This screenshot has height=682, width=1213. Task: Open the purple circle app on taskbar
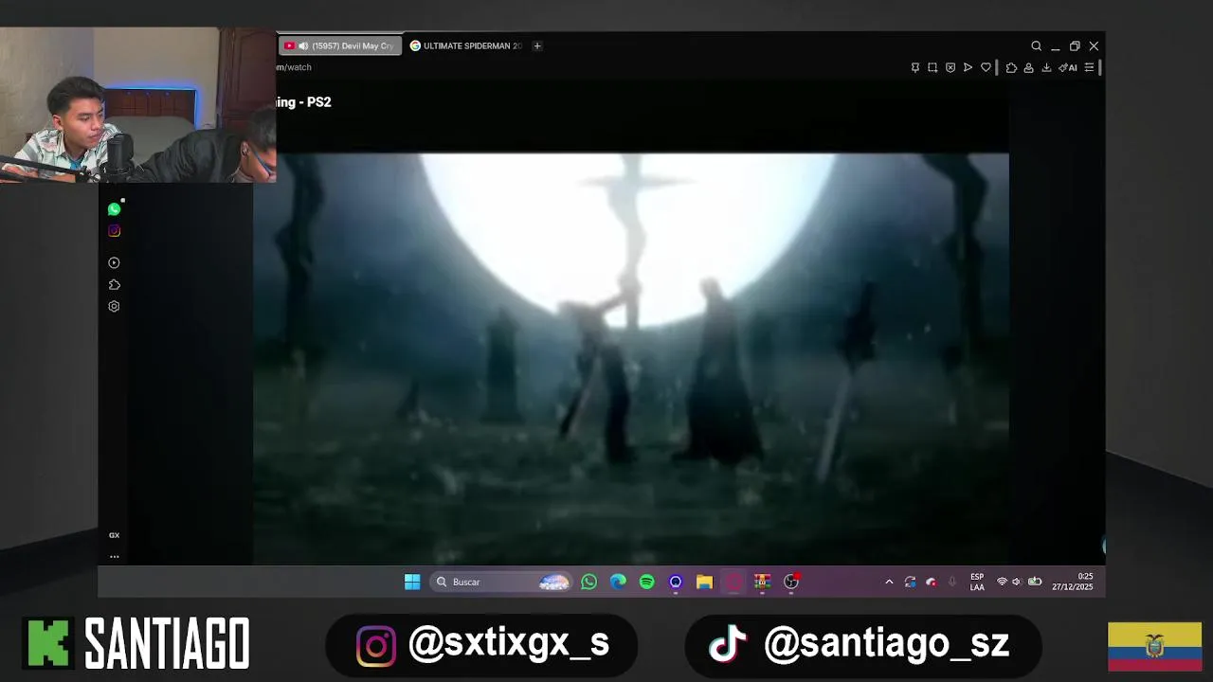[x=676, y=582]
